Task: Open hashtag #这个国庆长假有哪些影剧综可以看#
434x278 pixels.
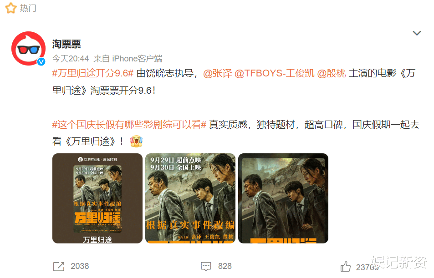Action: pos(129,125)
